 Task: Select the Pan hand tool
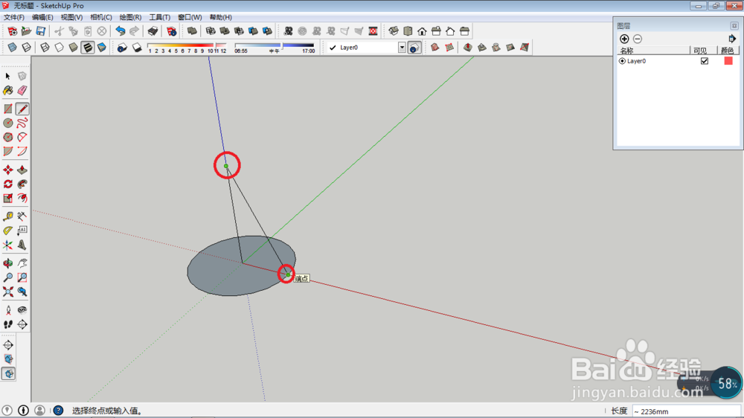pyautogui.click(x=22, y=263)
